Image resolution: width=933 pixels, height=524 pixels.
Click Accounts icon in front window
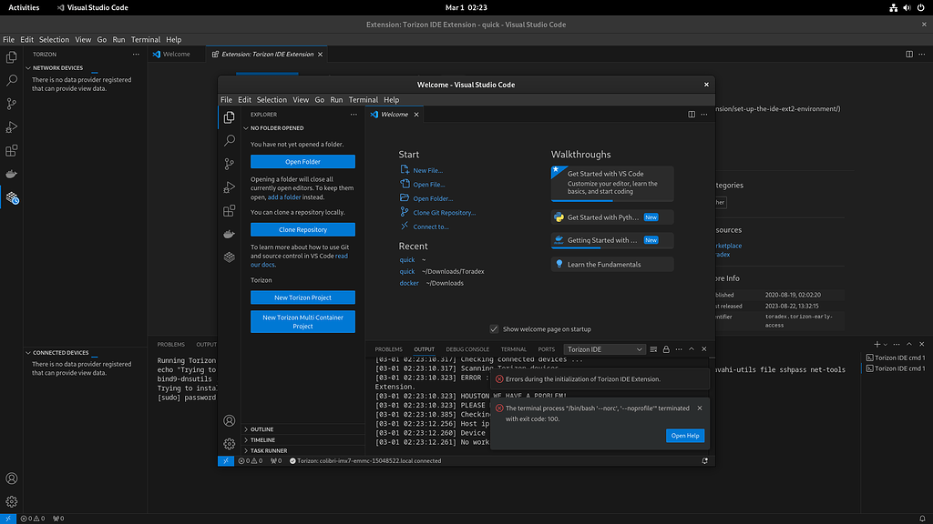[x=230, y=420]
